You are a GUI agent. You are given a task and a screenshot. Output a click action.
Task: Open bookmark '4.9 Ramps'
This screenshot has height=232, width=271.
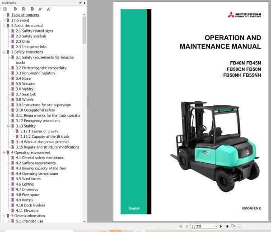24,200
